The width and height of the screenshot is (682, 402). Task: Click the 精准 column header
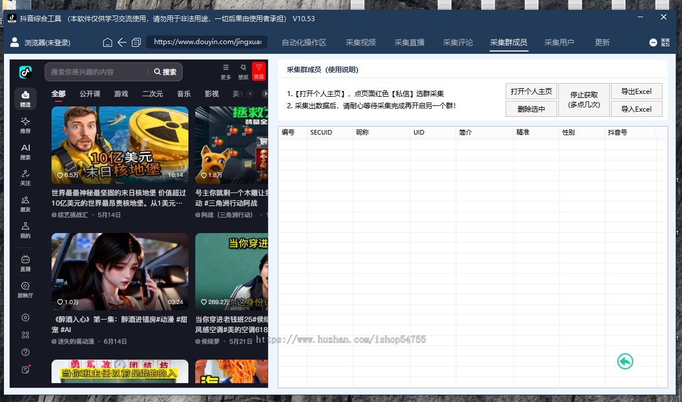click(536, 132)
